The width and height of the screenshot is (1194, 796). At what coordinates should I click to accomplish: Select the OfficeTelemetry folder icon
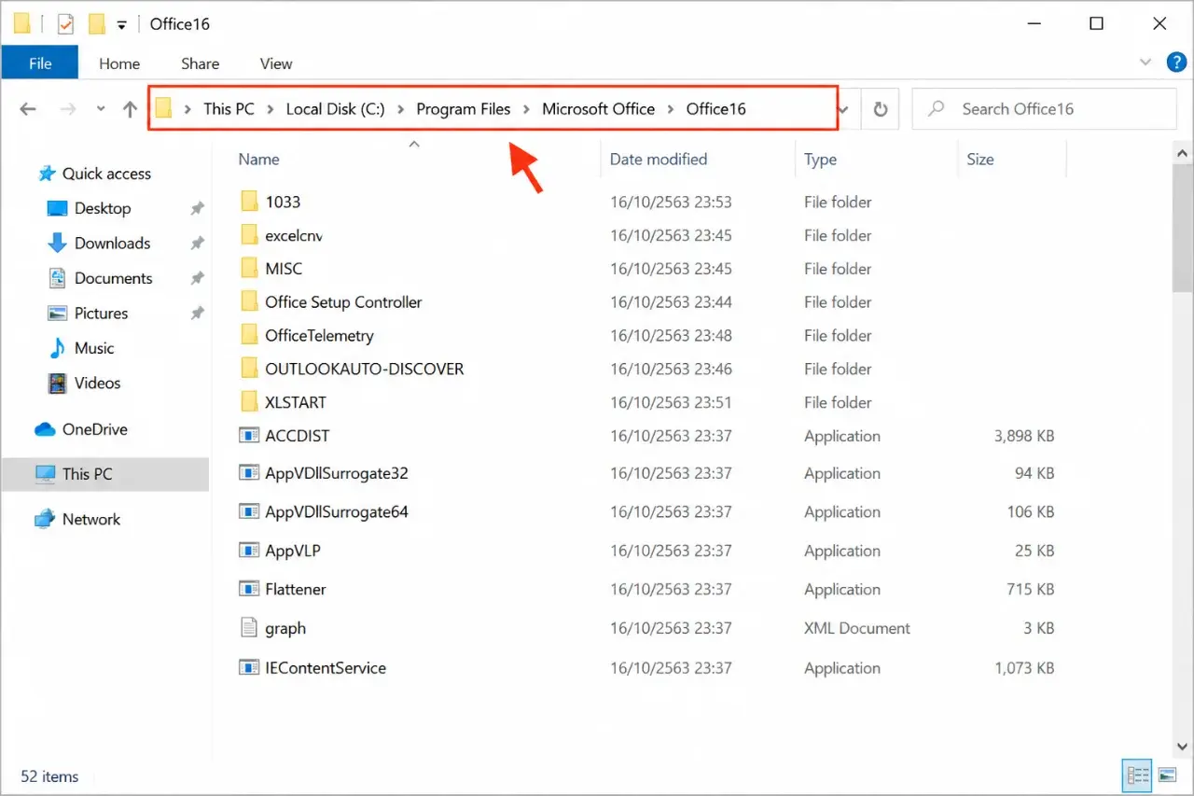tap(248, 336)
